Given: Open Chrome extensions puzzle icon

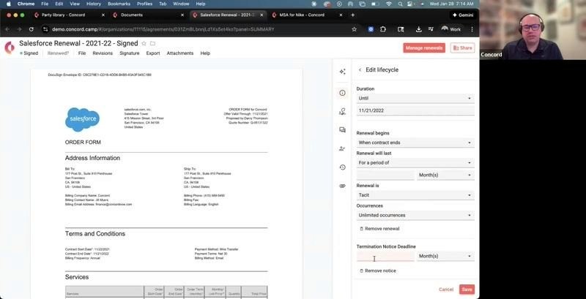Looking at the screenshot, I should (383, 29).
